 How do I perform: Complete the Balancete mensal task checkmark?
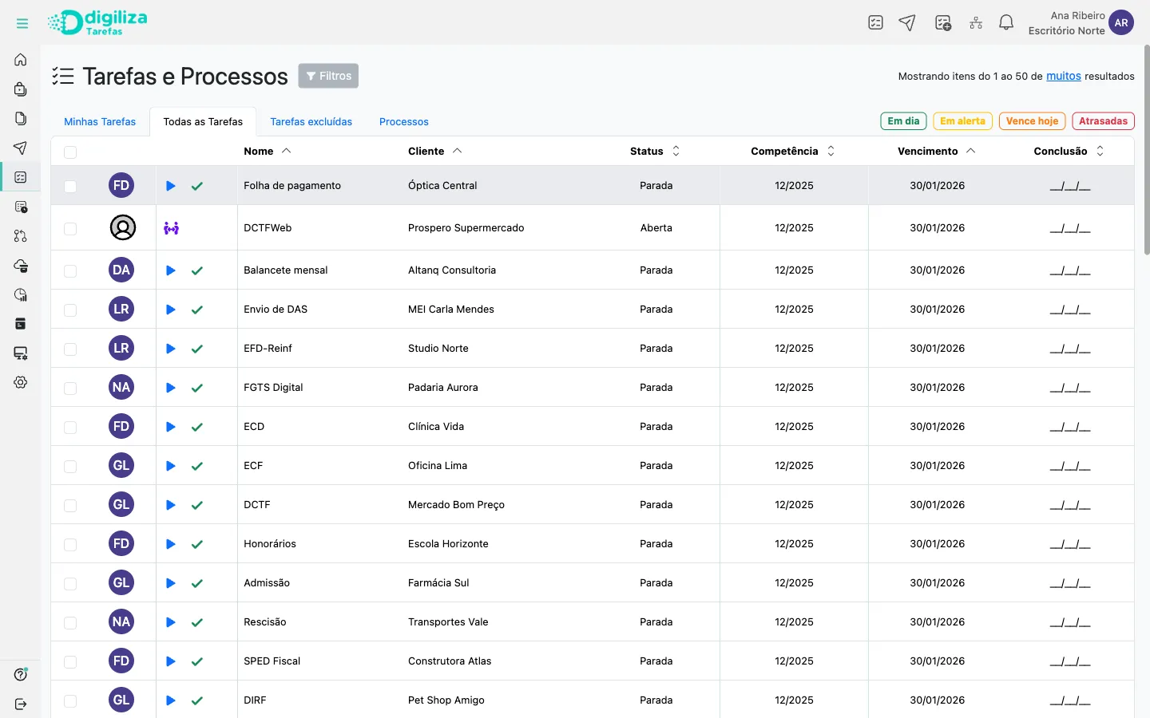pyautogui.click(x=197, y=270)
